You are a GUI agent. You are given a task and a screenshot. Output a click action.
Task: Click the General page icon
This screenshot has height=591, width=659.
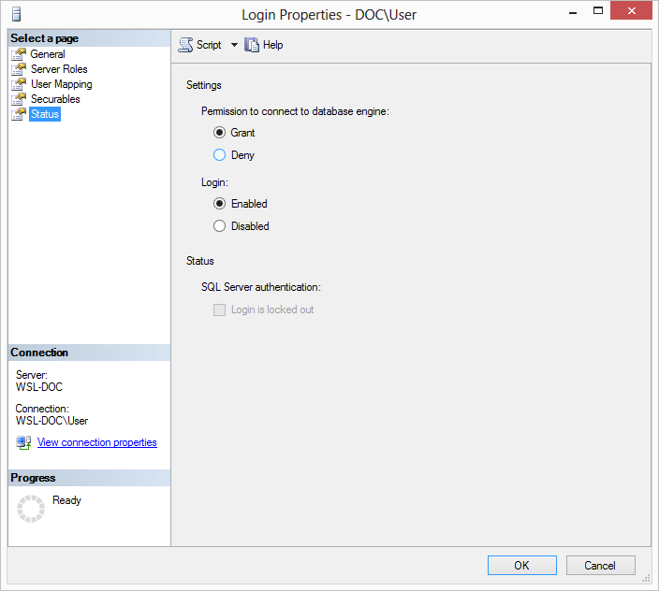19,54
